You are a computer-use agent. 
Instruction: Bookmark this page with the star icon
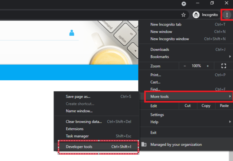point(183,15)
